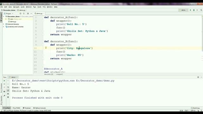The height and width of the screenshot is (114, 203).
Task: Open the Run tool window button
Action: (x=7, y=108)
